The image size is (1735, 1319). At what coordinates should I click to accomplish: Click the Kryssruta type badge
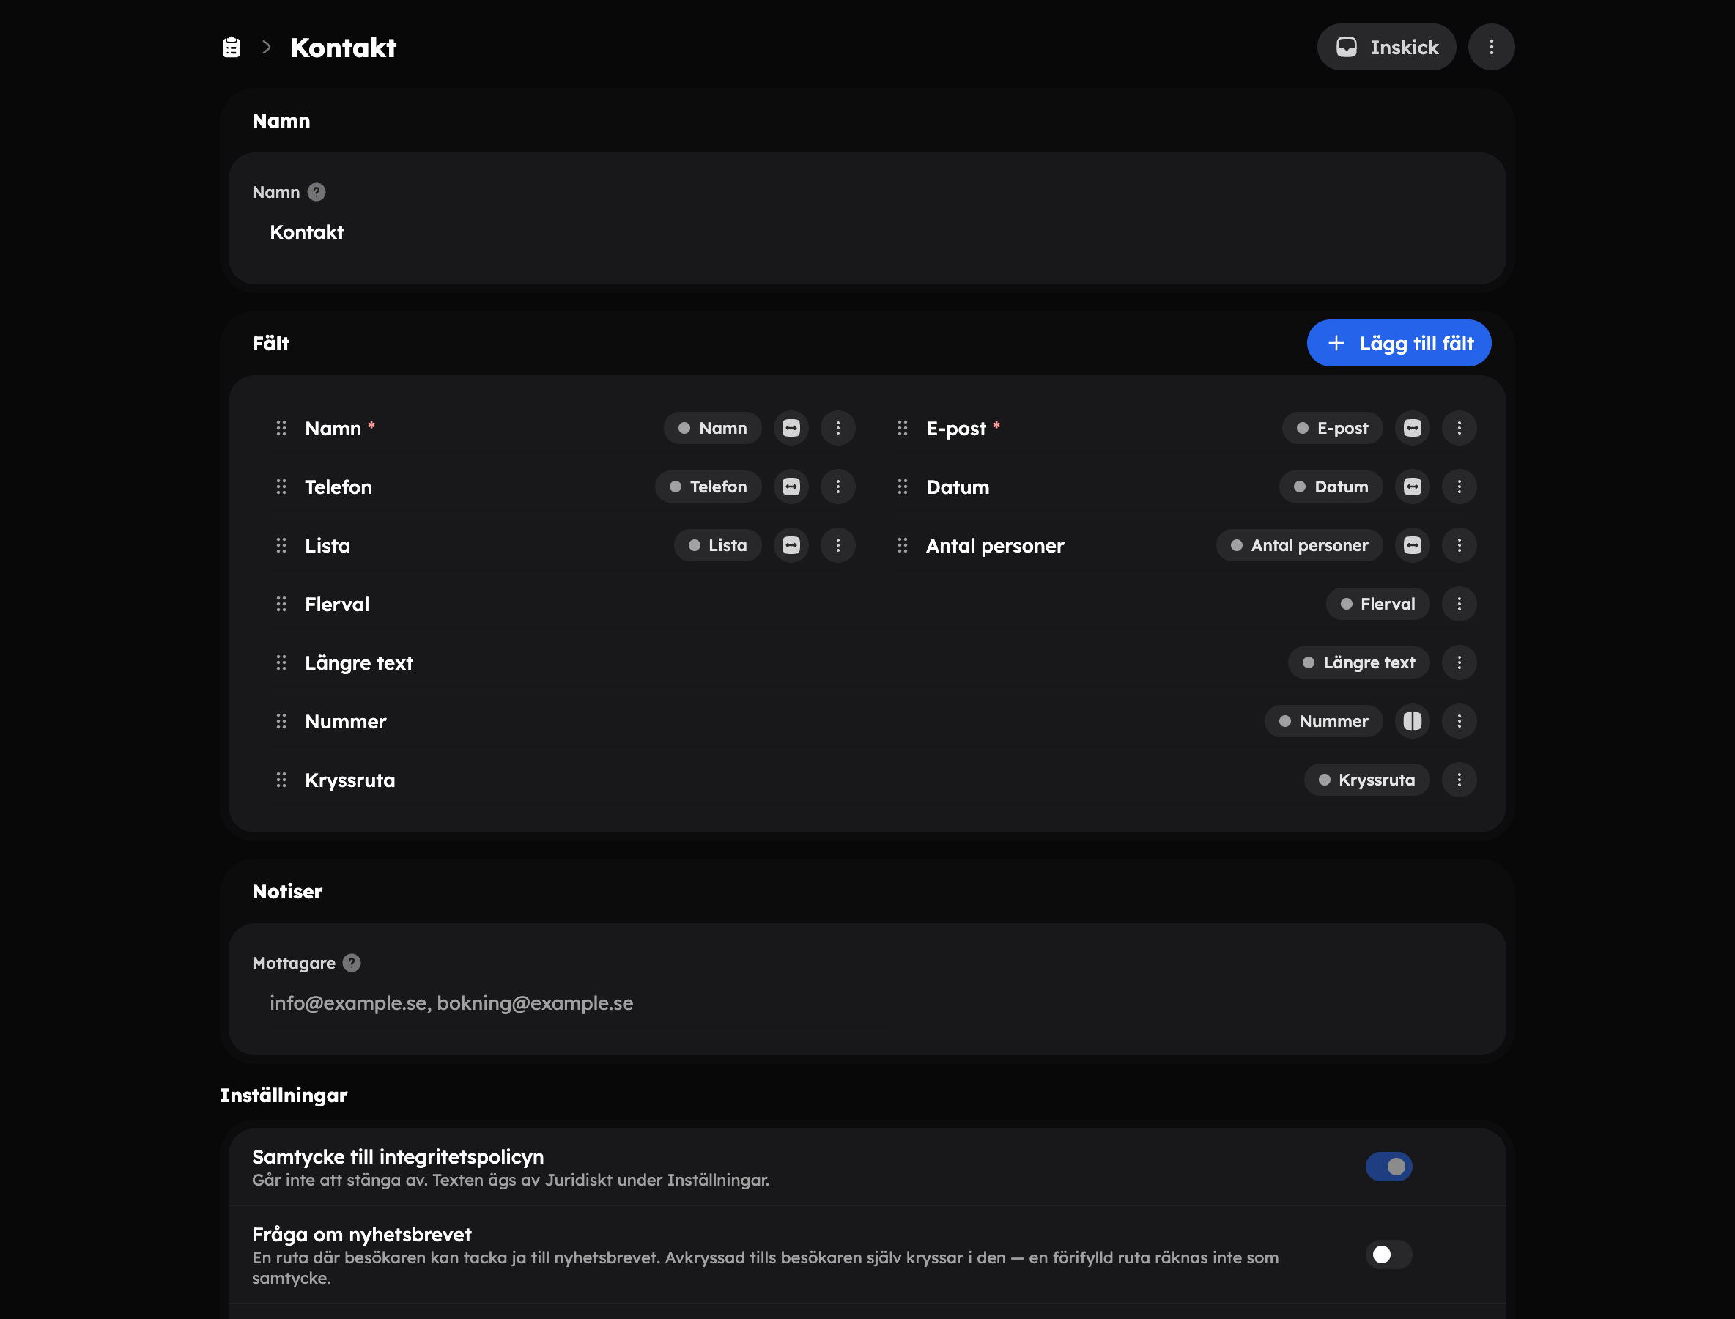(1366, 780)
